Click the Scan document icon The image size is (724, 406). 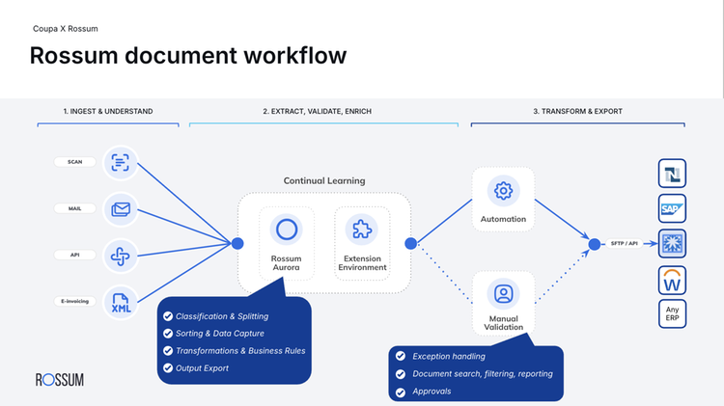pos(121,162)
